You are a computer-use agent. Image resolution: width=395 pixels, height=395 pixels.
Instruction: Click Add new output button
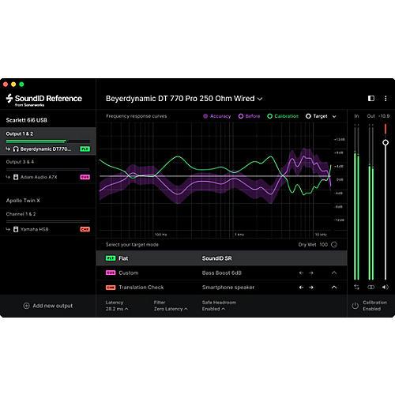(48, 306)
